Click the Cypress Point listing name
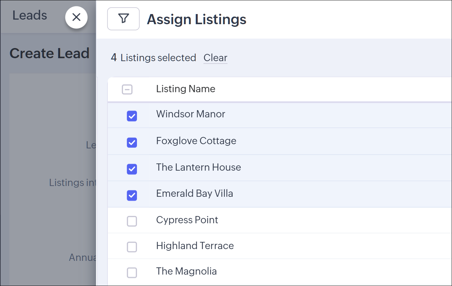 point(187,220)
